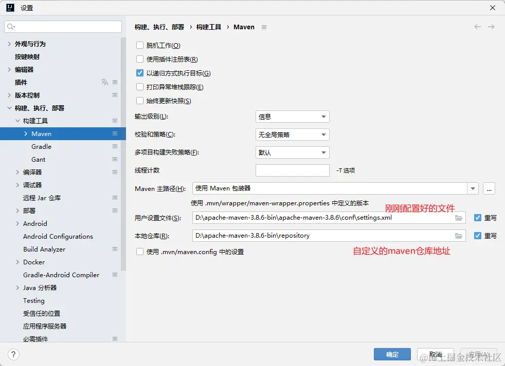
Task: Open help via the question mark icon
Action: pos(13,354)
